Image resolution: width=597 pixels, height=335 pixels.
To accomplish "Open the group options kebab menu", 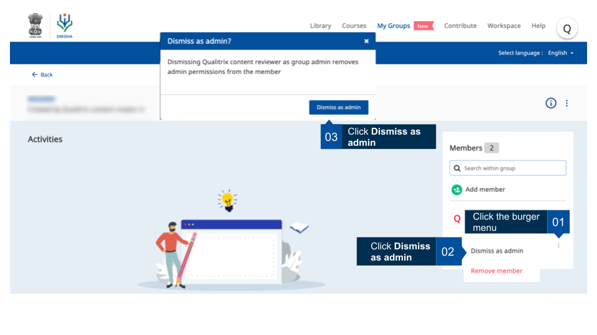I will click(567, 103).
